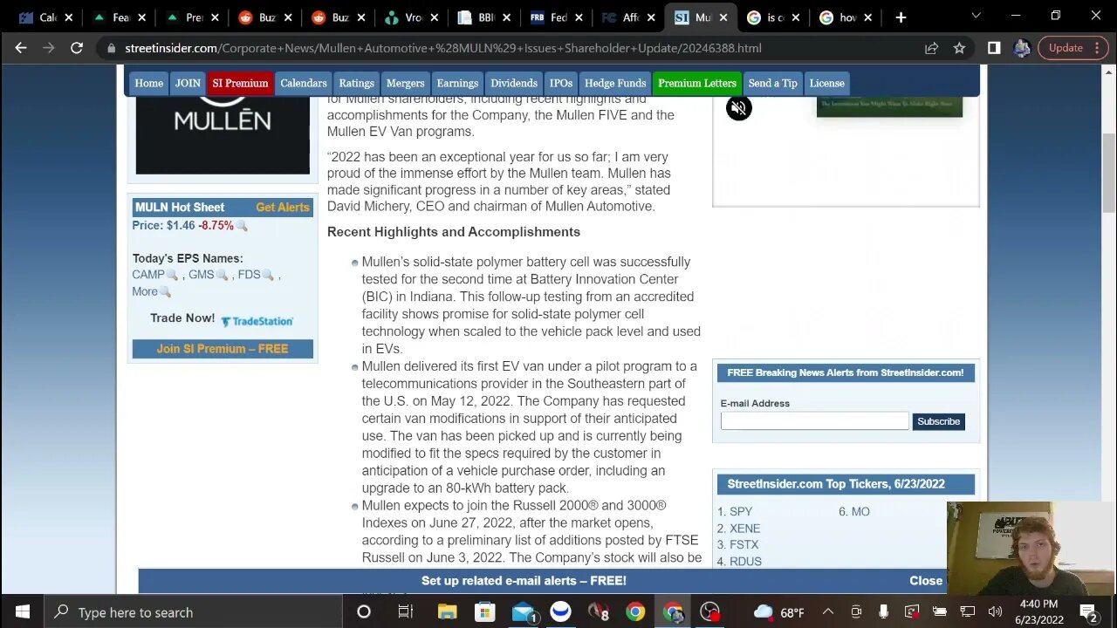The width and height of the screenshot is (1117, 628).
Task: Open Chrome profile avatar
Action: [1022, 48]
